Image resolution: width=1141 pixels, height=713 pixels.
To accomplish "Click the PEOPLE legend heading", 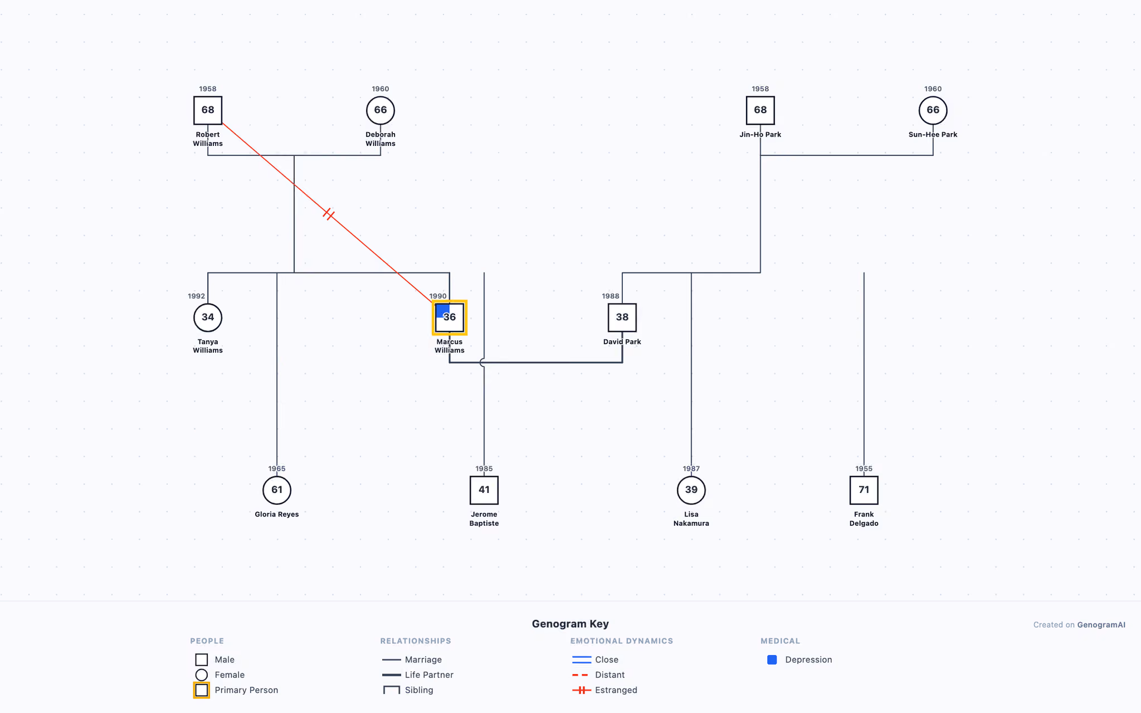I will [x=207, y=641].
